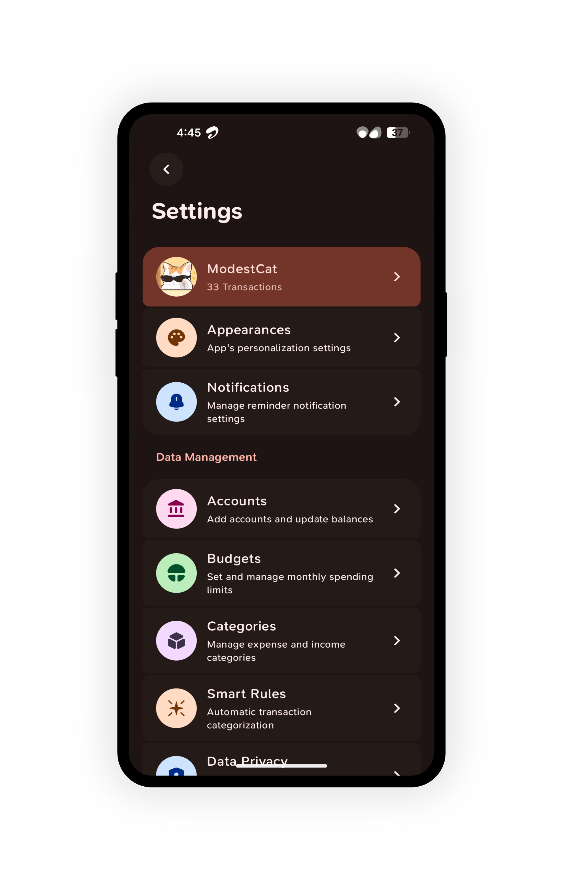Open the 33 Transactions profile text

(x=244, y=287)
